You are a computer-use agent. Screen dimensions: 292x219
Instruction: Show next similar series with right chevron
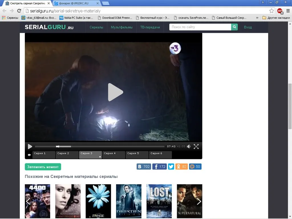(x=199, y=201)
